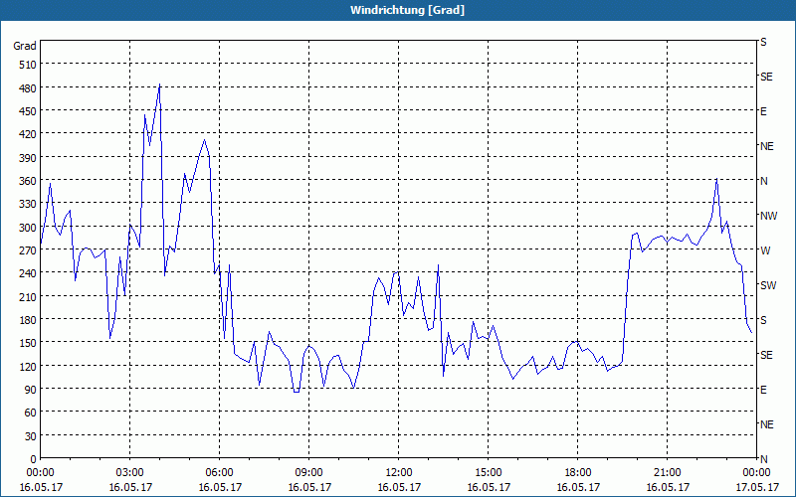Click the NW compass label
796x497 pixels.
(768, 216)
